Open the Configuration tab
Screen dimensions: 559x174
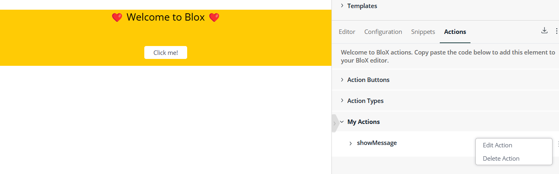coord(383,32)
